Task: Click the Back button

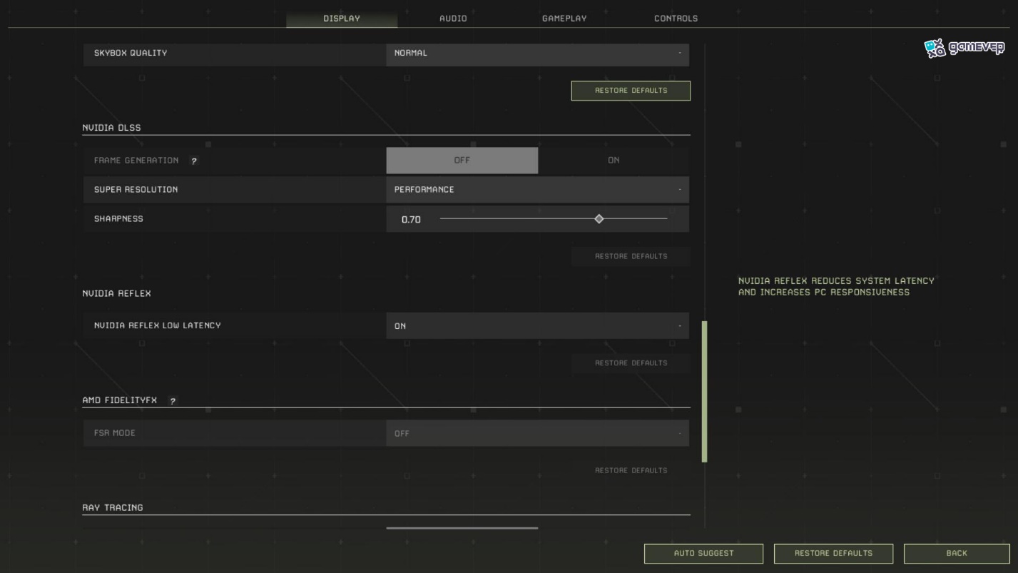Action: click(x=957, y=553)
